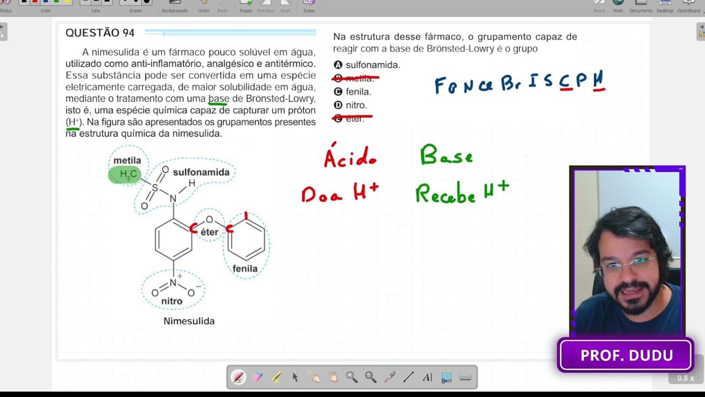Toggle the Stylus mode button
Viewport: 705px width, 397px height.
click(x=6, y=6)
